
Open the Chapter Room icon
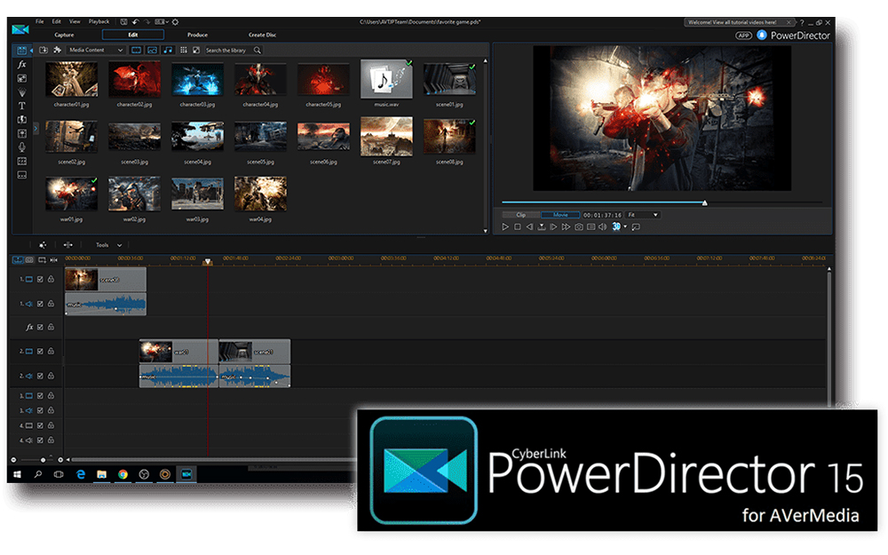pyautogui.click(x=21, y=161)
